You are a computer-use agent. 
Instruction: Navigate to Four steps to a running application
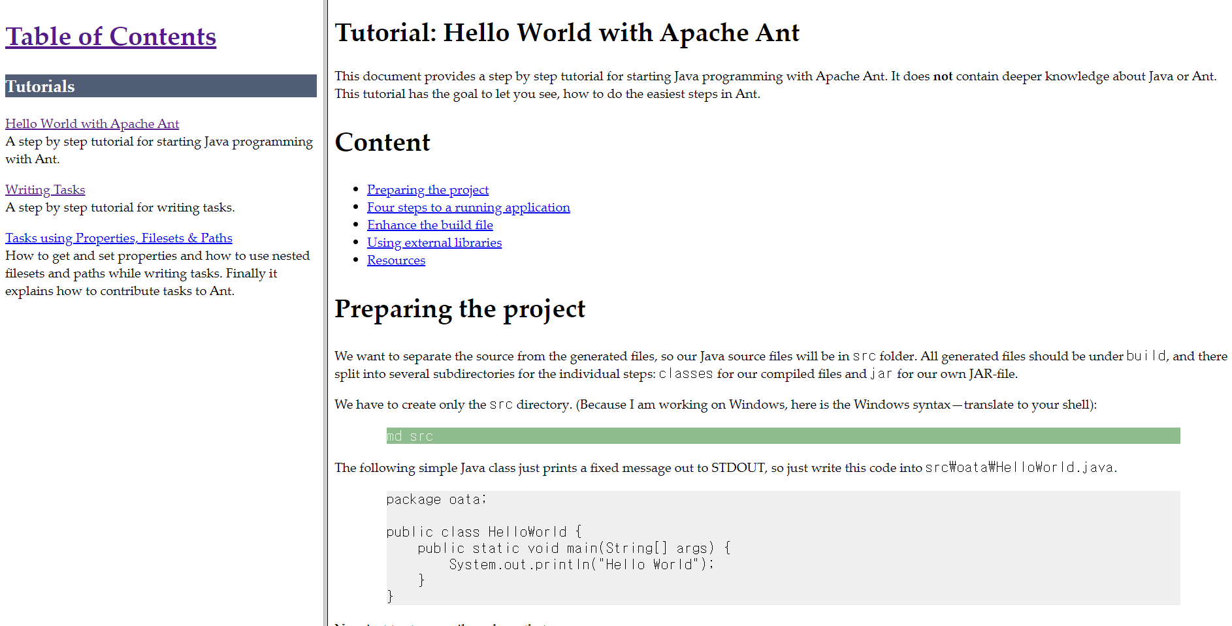pyautogui.click(x=468, y=207)
